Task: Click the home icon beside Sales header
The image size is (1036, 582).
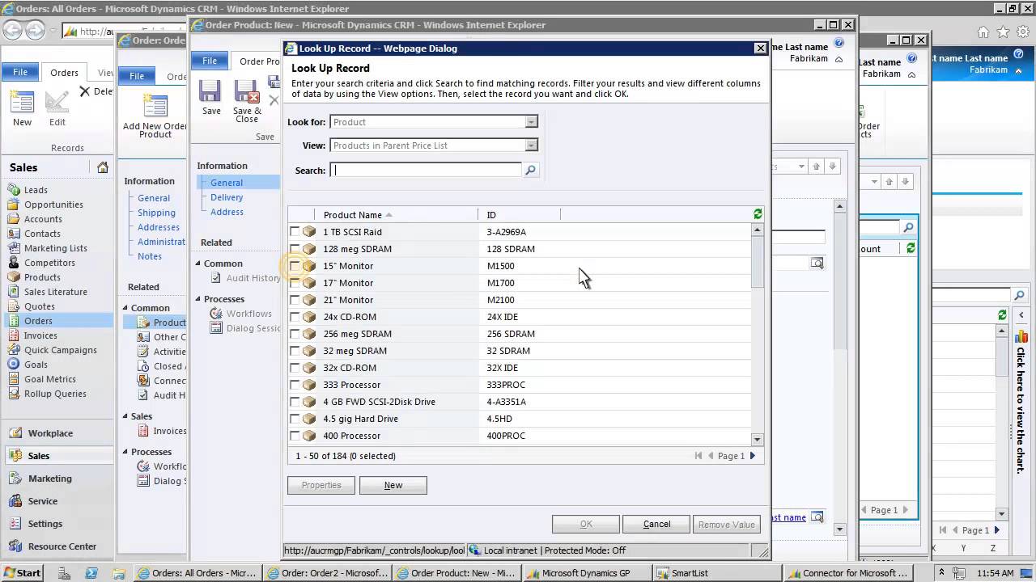Action: [x=103, y=167]
